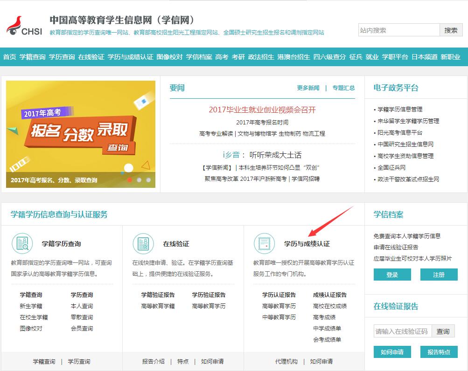Open 新生学籍 under 学籍查询
The width and height of the screenshot is (468, 371).
coord(31,306)
